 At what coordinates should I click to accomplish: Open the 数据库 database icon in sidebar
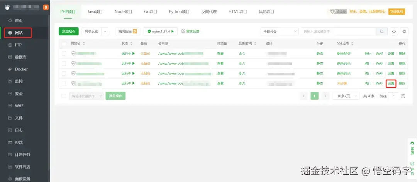click(x=10, y=57)
